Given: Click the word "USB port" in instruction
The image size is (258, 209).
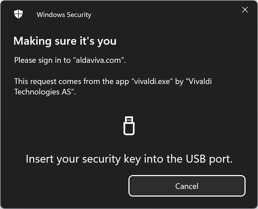Looking at the screenshot, I should point(209,159).
